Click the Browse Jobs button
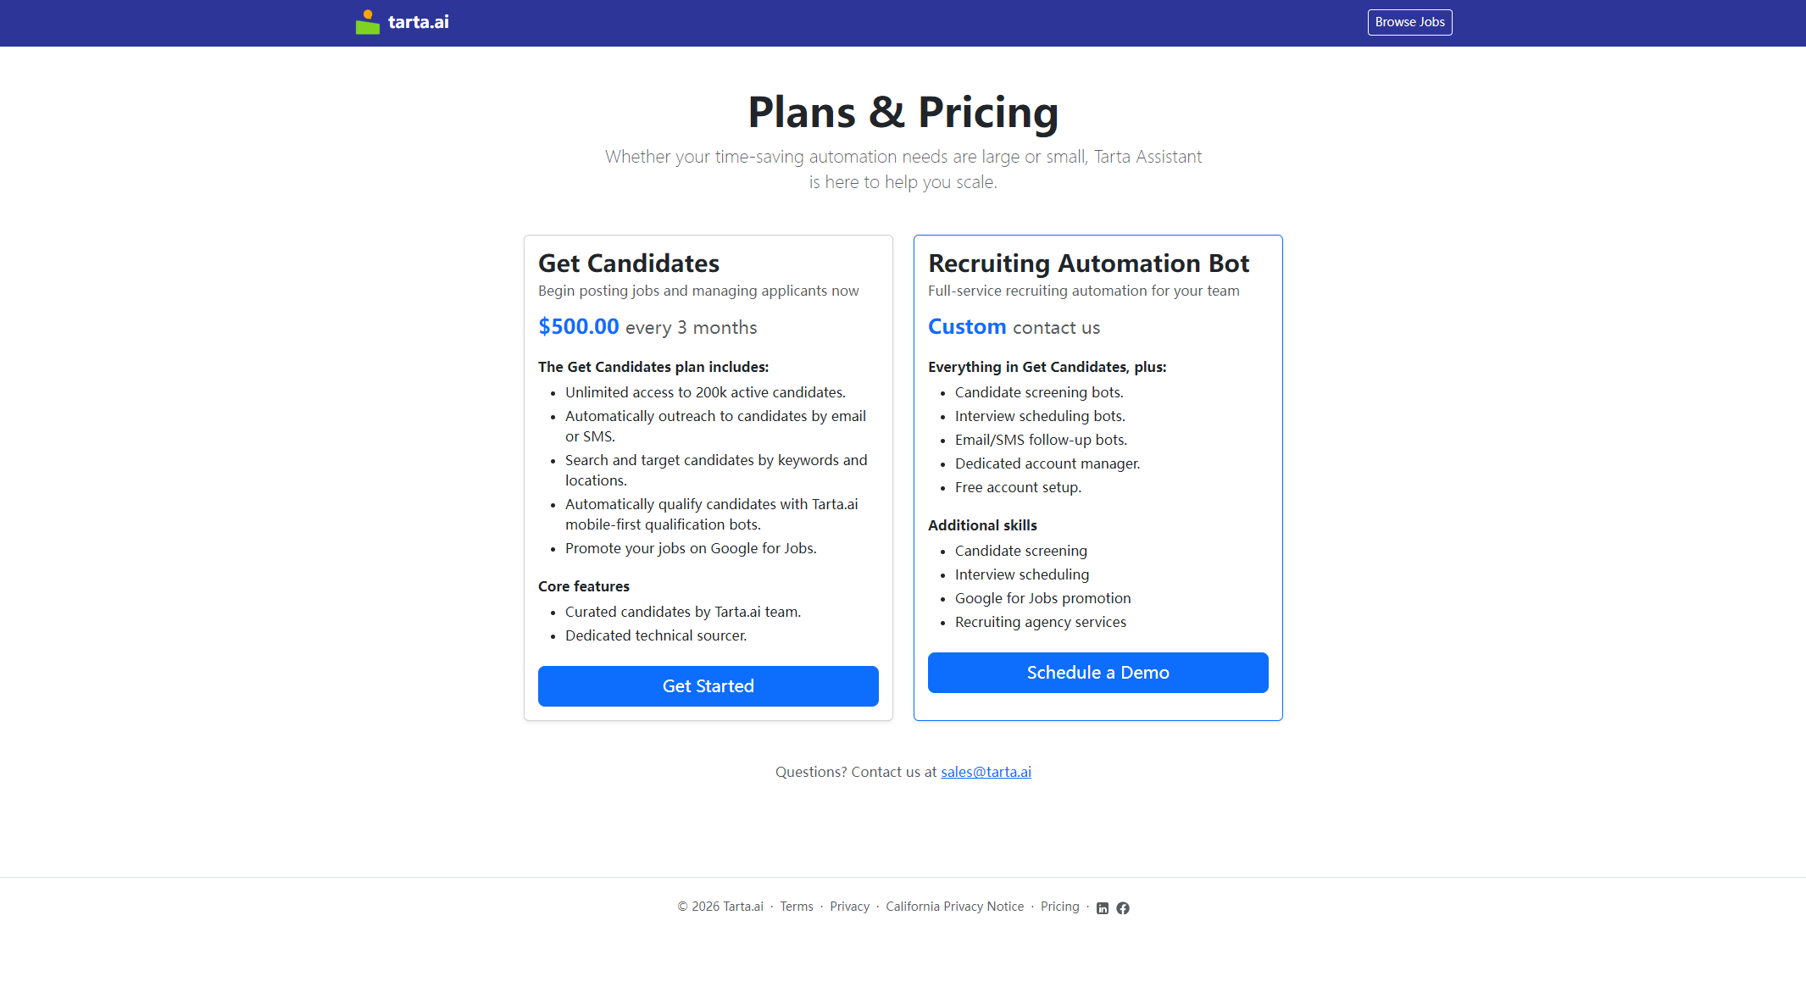 click(1409, 22)
